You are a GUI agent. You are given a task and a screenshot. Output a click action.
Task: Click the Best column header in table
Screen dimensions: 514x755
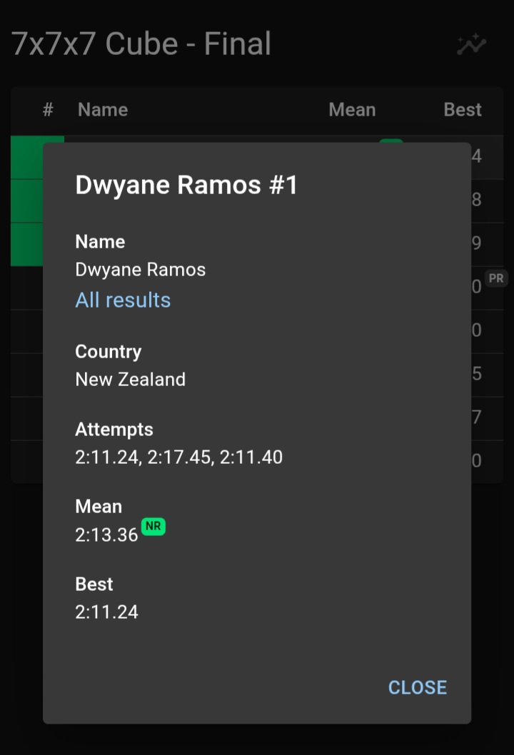point(463,110)
